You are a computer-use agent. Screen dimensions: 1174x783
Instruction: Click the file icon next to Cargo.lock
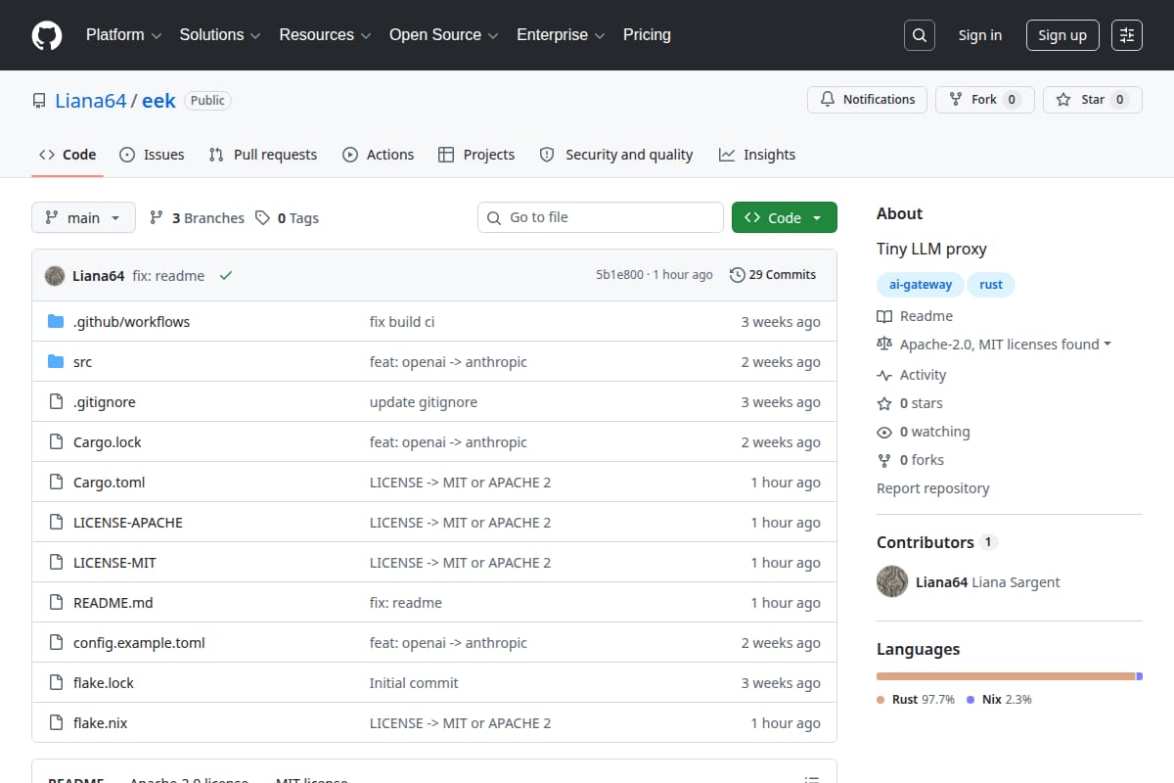56,442
